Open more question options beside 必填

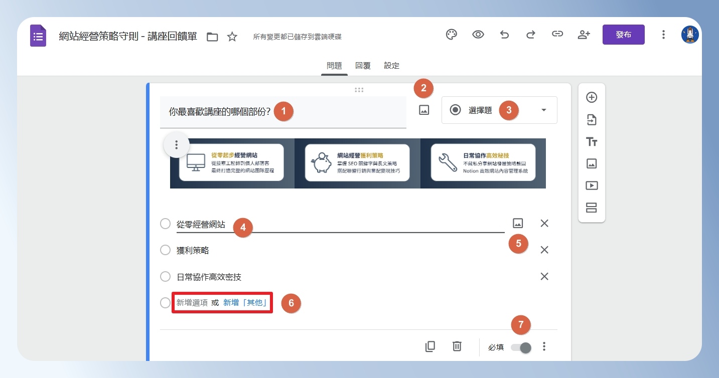[x=544, y=346]
